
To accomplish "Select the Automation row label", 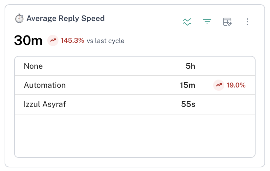I will click(45, 85).
